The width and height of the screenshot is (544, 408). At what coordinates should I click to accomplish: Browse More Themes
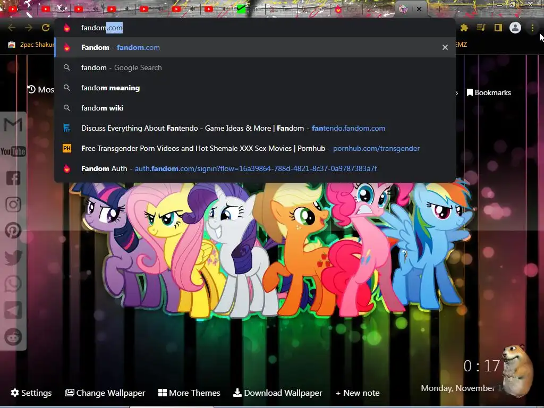[x=189, y=393]
